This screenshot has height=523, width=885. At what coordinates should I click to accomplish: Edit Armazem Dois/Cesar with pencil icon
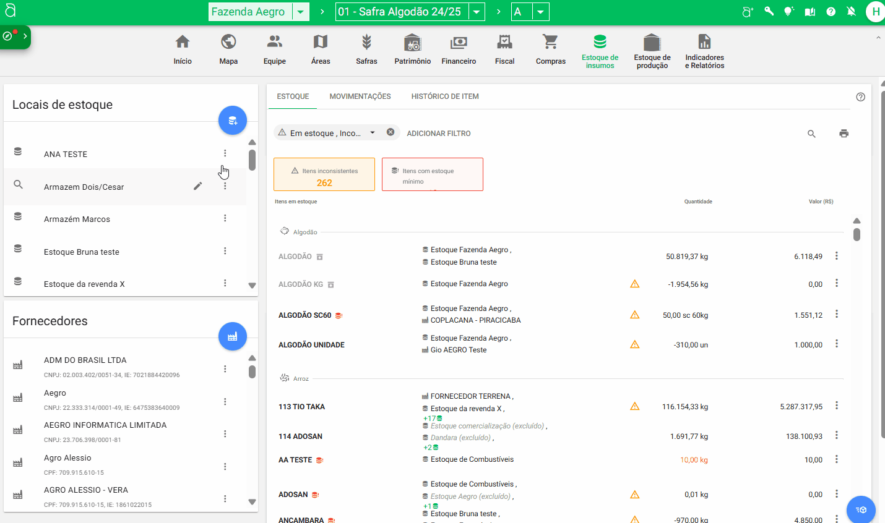pyautogui.click(x=198, y=186)
